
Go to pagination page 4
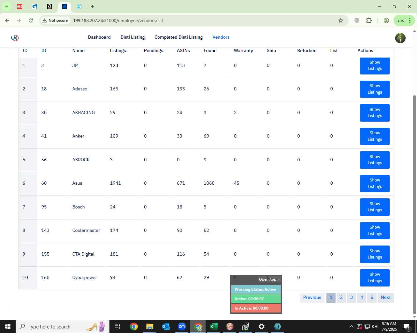362,298
